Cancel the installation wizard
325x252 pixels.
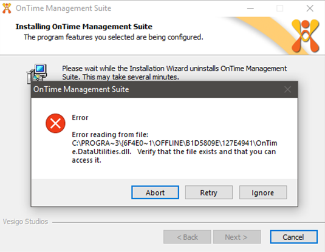(293, 237)
